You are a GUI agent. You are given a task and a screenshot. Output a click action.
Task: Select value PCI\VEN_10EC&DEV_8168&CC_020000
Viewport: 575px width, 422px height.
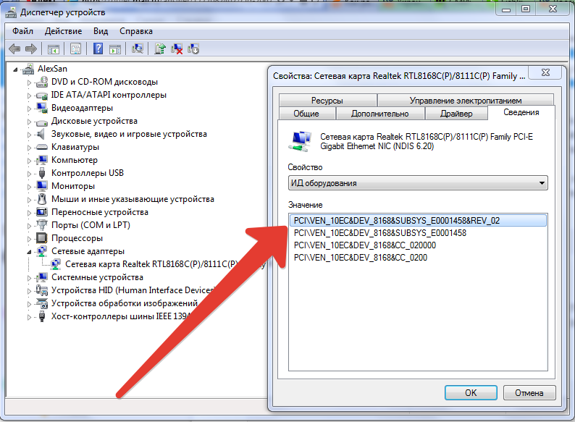click(x=364, y=245)
